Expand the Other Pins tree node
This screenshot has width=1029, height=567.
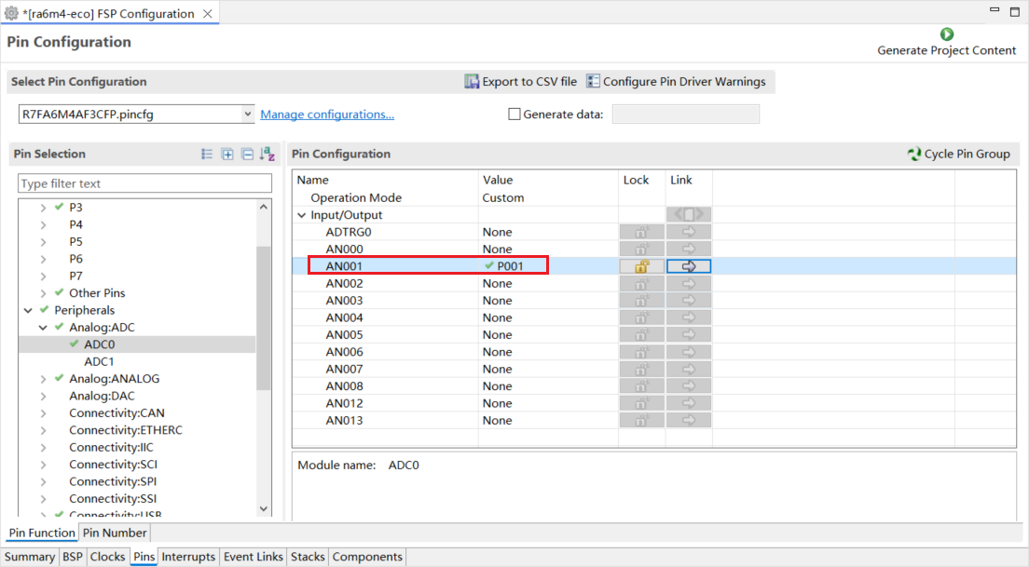pos(43,293)
